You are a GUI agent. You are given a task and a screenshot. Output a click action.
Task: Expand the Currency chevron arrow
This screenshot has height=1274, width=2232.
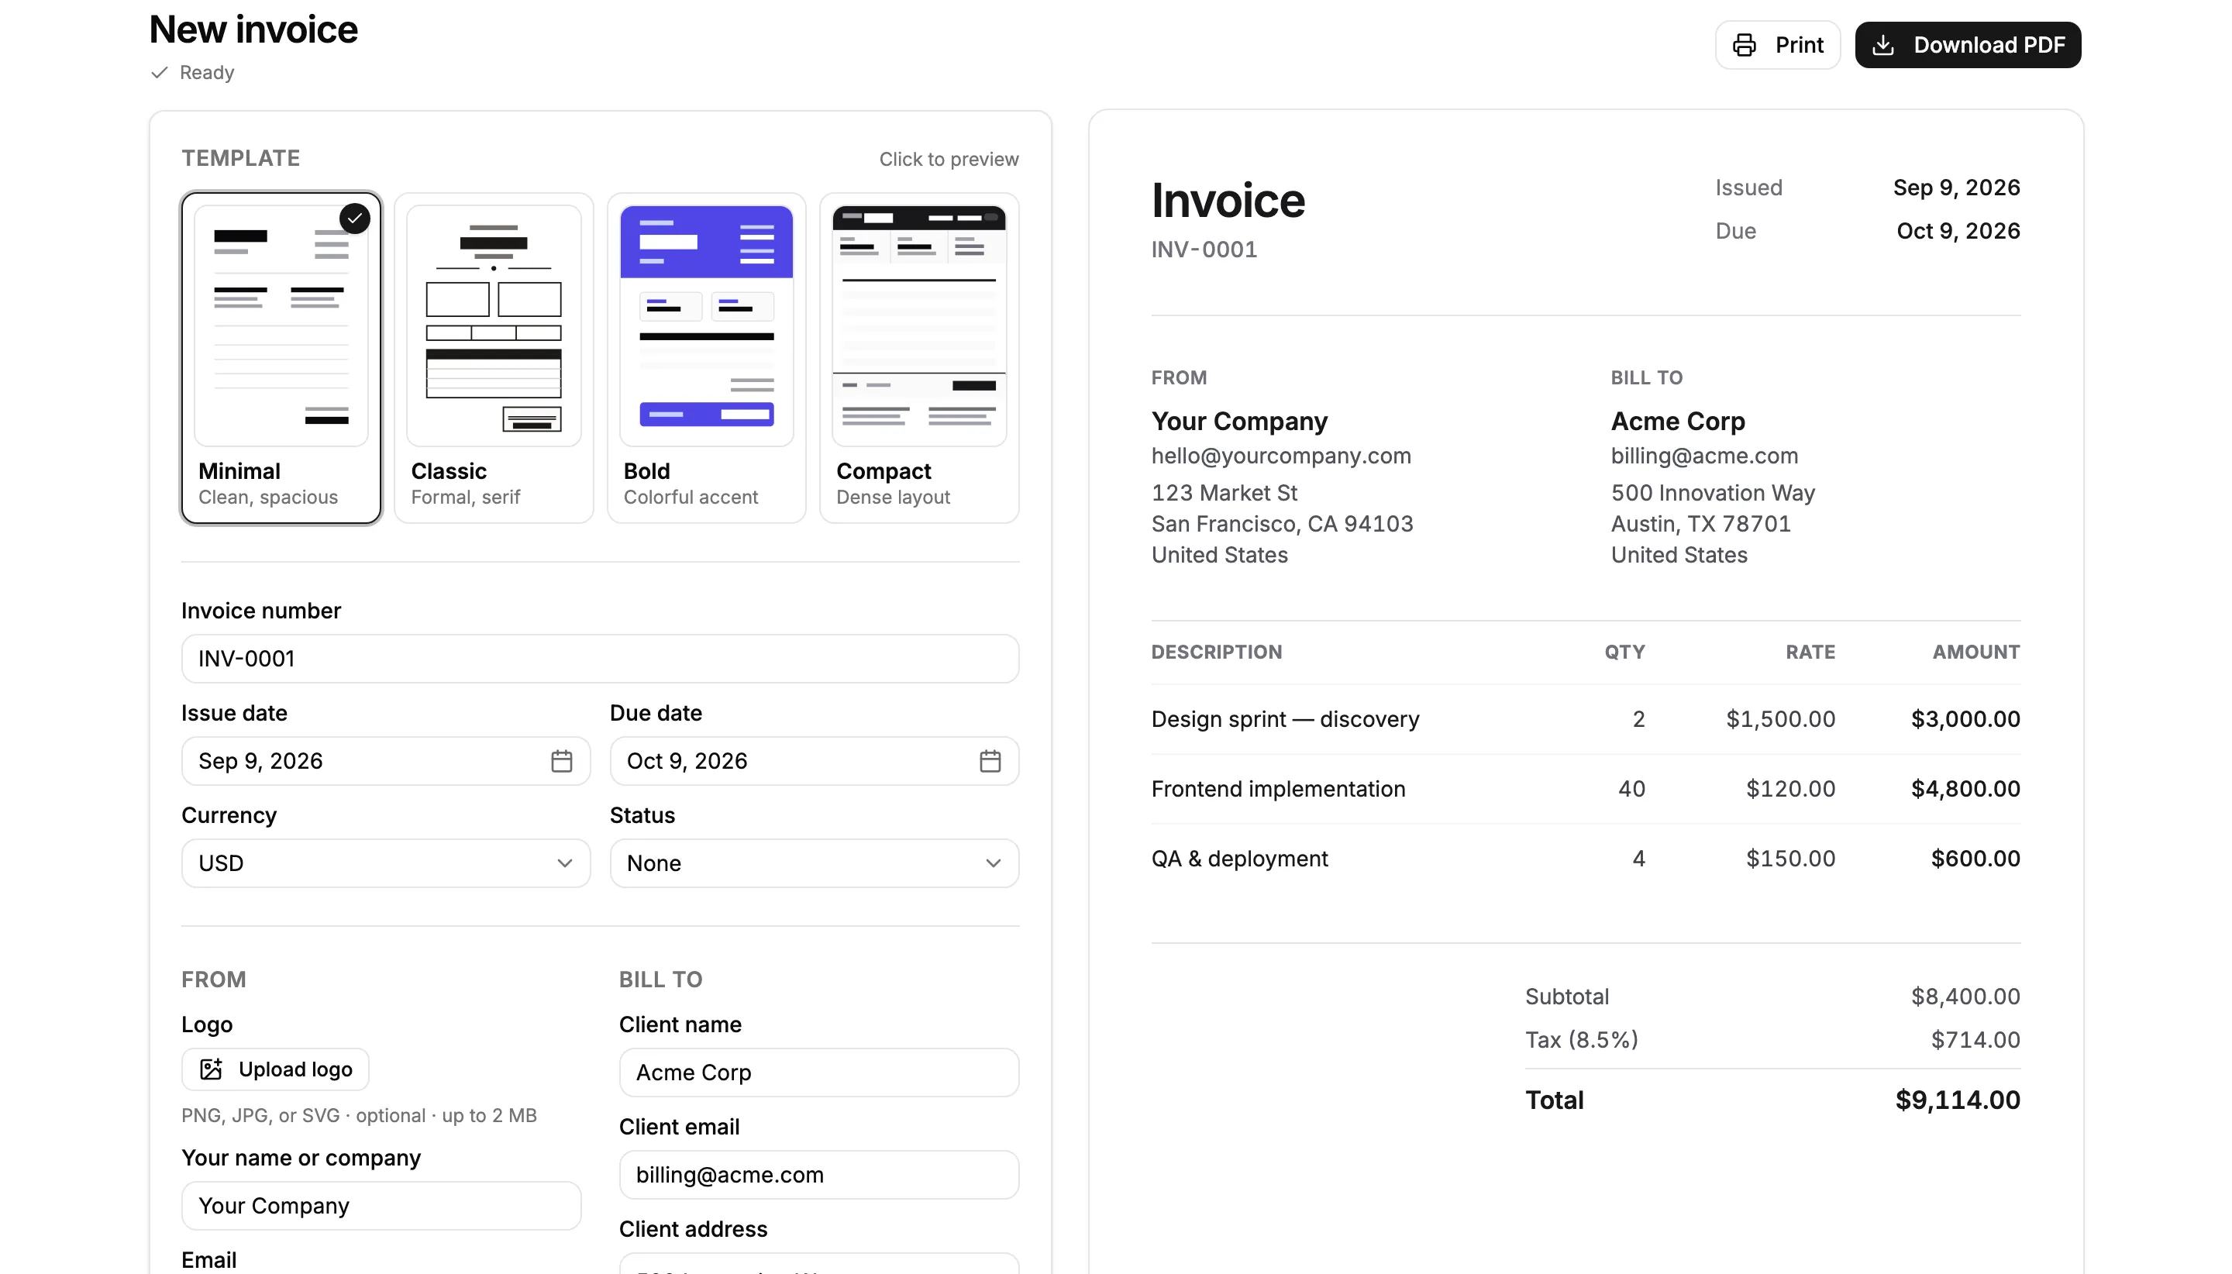(x=564, y=863)
